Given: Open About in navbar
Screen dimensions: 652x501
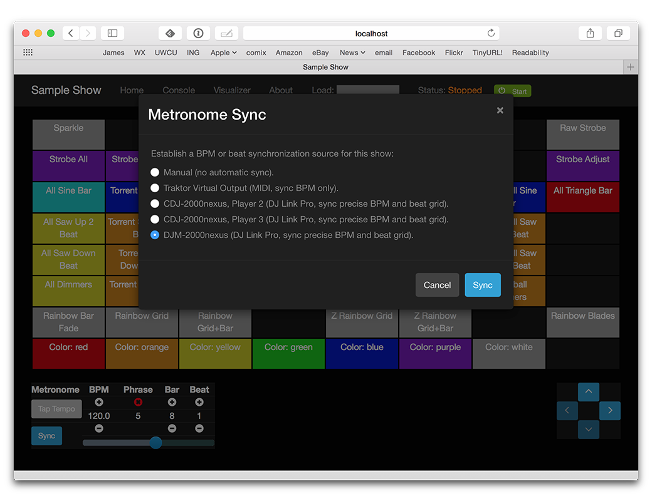Looking at the screenshot, I should [x=281, y=90].
